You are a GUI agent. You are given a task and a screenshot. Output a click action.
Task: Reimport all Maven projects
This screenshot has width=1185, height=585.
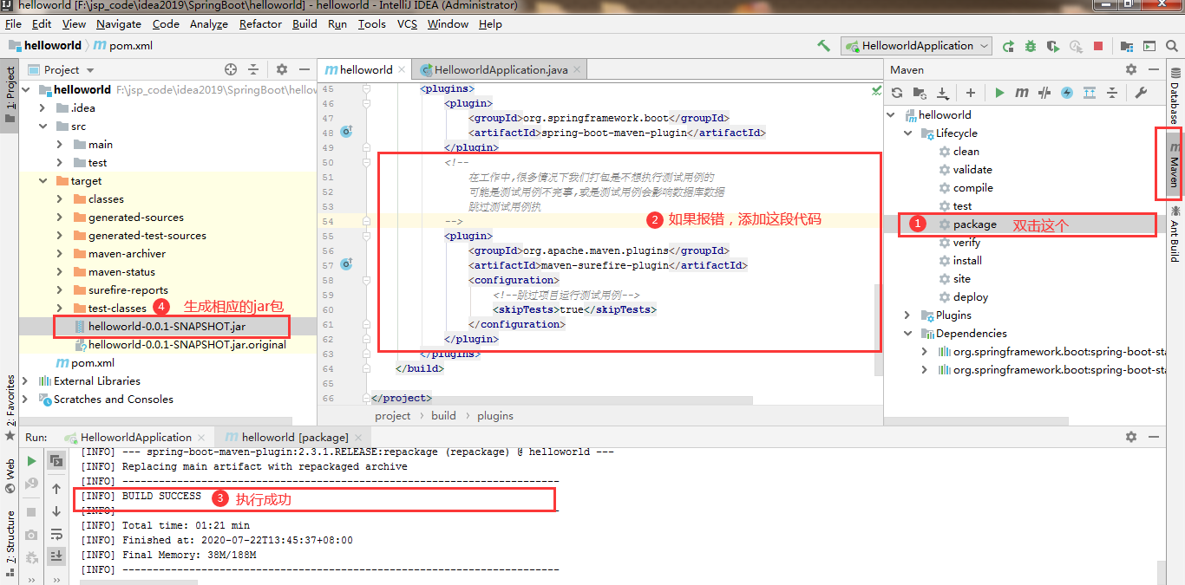tap(897, 93)
